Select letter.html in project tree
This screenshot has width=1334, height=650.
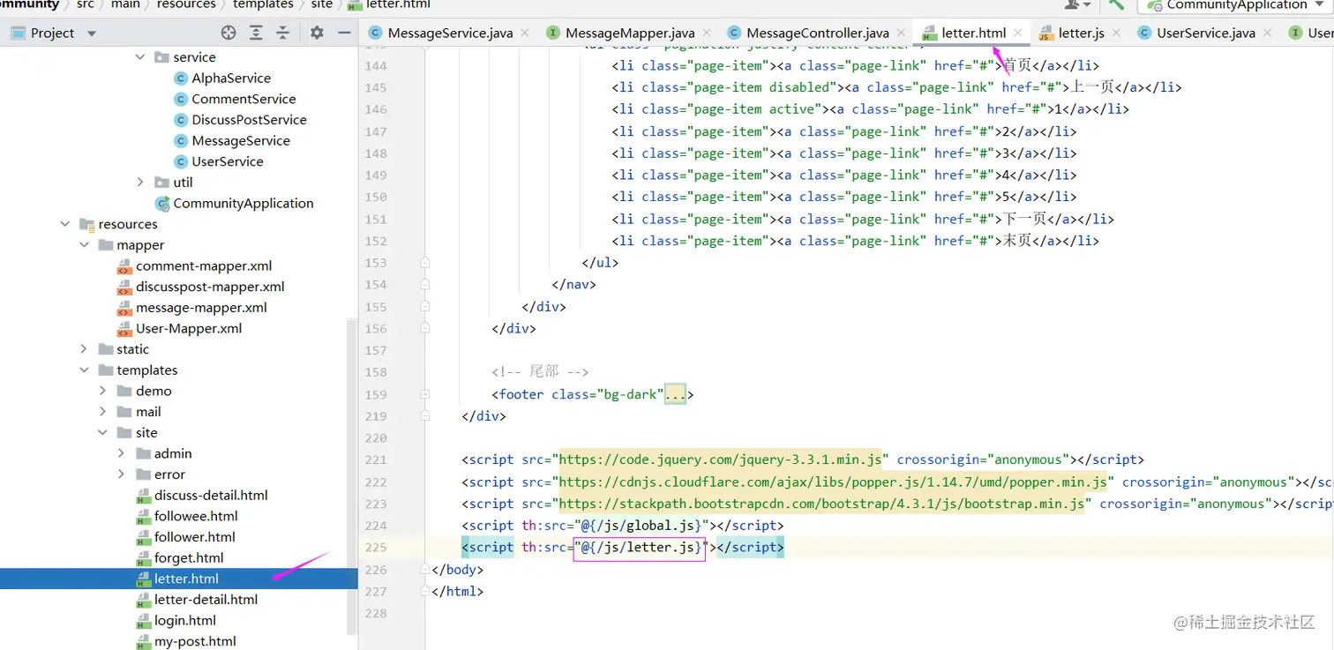pyautogui.click(x=186, y=579)
